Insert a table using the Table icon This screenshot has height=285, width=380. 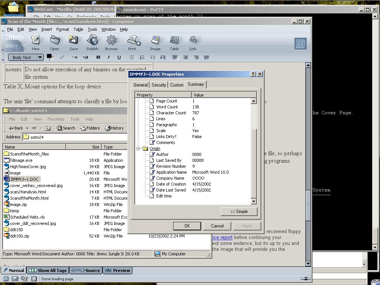(x=174, y=42)
